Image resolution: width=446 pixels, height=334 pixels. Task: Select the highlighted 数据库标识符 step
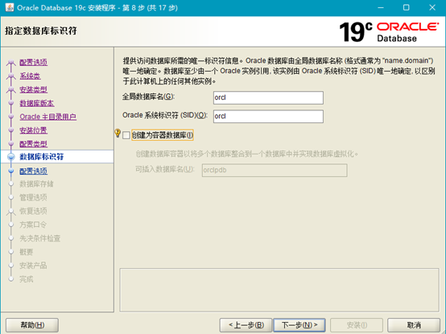pyautogui.click(x=42, y=157)
